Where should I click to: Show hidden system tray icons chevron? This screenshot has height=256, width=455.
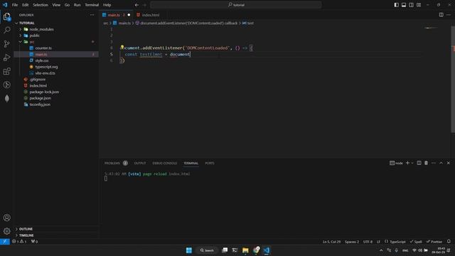(381, 250)
